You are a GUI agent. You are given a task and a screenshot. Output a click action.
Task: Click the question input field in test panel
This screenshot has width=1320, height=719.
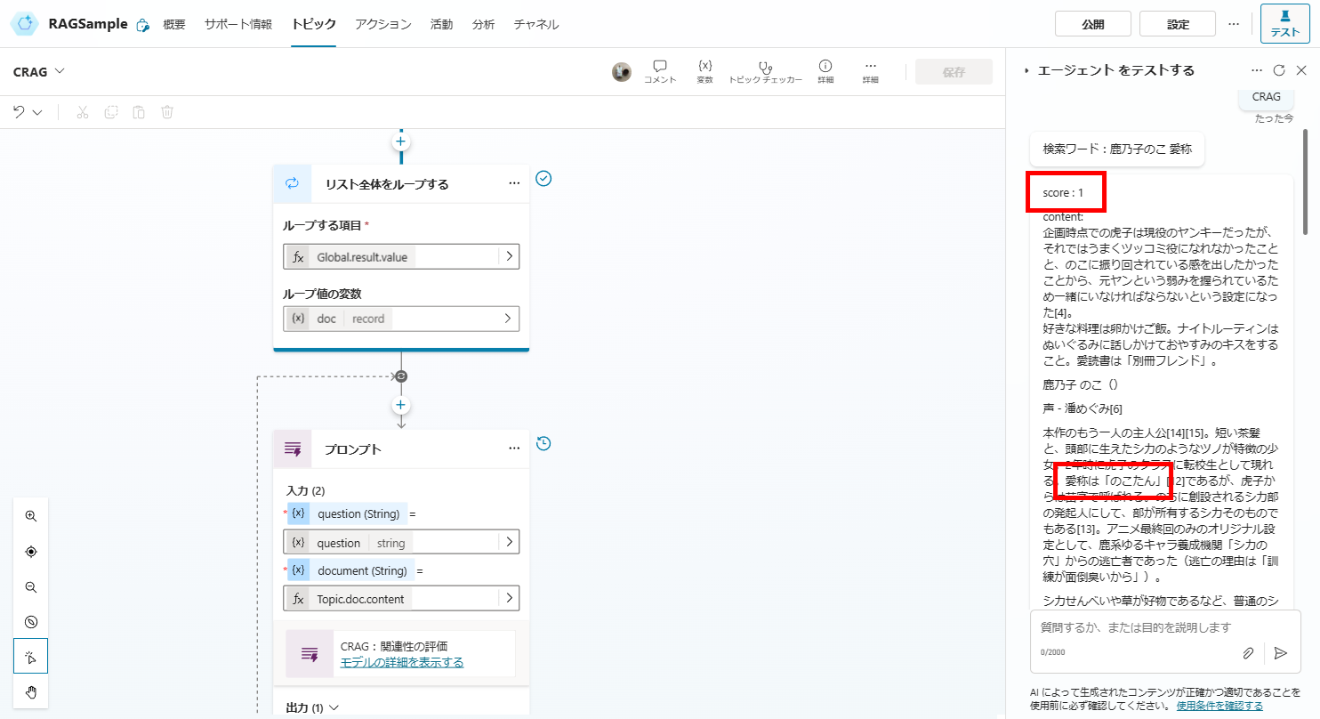(1130, 627)
